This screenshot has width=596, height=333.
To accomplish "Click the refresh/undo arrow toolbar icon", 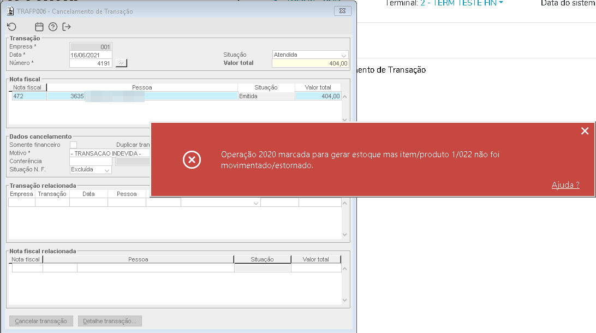I will point(12,27).
